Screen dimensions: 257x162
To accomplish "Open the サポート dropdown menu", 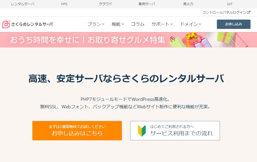I will click(162, 24).
